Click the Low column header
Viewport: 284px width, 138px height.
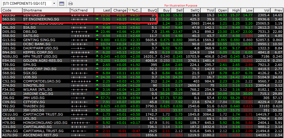pos(247,10)
